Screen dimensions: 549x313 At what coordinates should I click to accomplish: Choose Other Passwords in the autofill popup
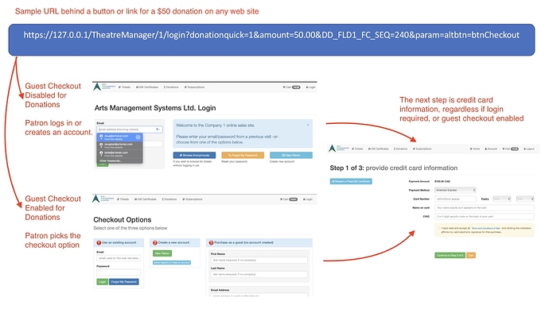coord(111,161)
